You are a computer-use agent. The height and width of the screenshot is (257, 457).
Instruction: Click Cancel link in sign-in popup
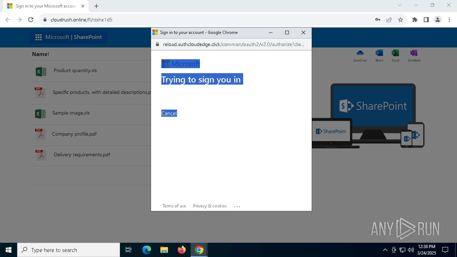[169, 114]
